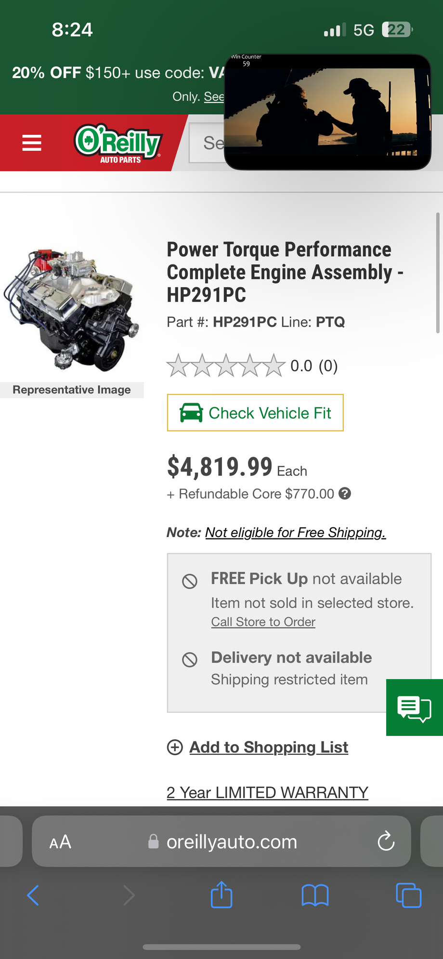Screen dimensions: 443x959
Task: Click Check Vehicle Fit button
Action: [255, 413]
